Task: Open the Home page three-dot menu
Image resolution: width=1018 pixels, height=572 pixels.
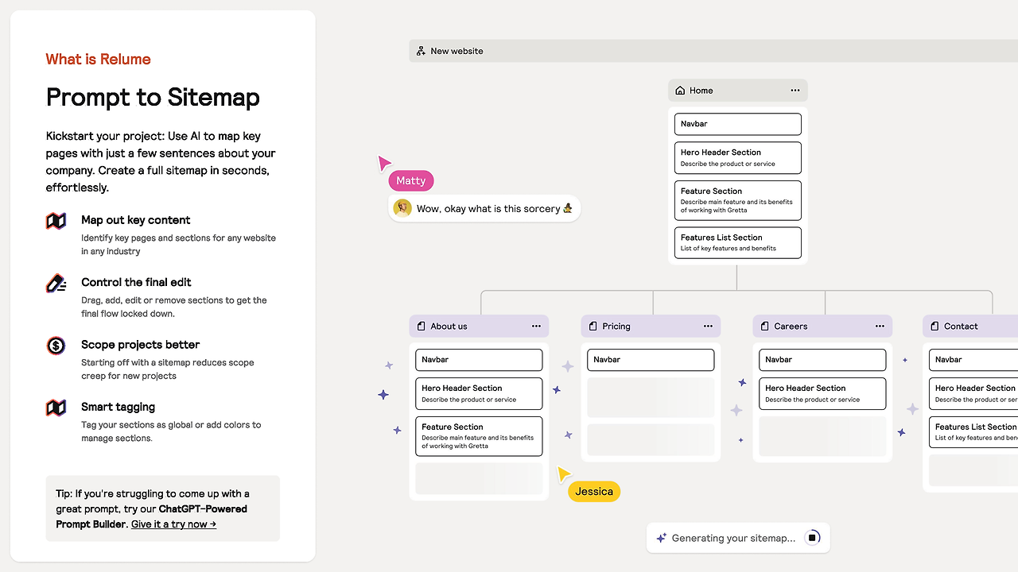Action: (795, 91)
